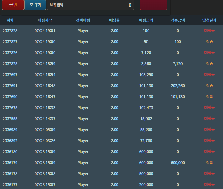Click bet amount 500,000
Image resolution: width=223 pixels, height=189 pixels.
(x=146, y=174)
